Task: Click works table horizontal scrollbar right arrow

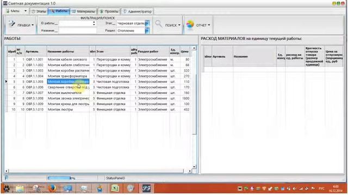Action: (190, 171)
